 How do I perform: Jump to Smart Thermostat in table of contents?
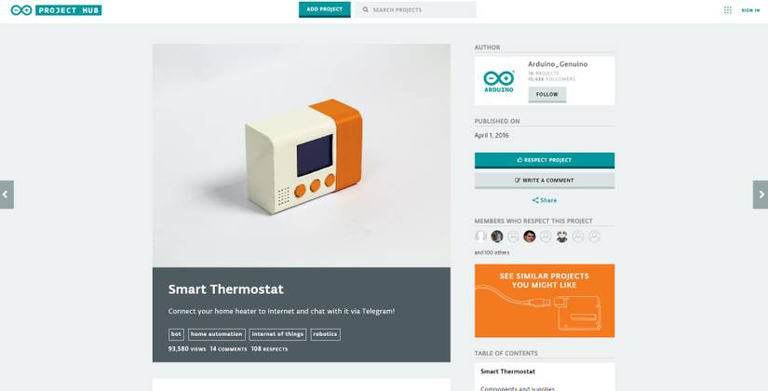click(507, 371)
